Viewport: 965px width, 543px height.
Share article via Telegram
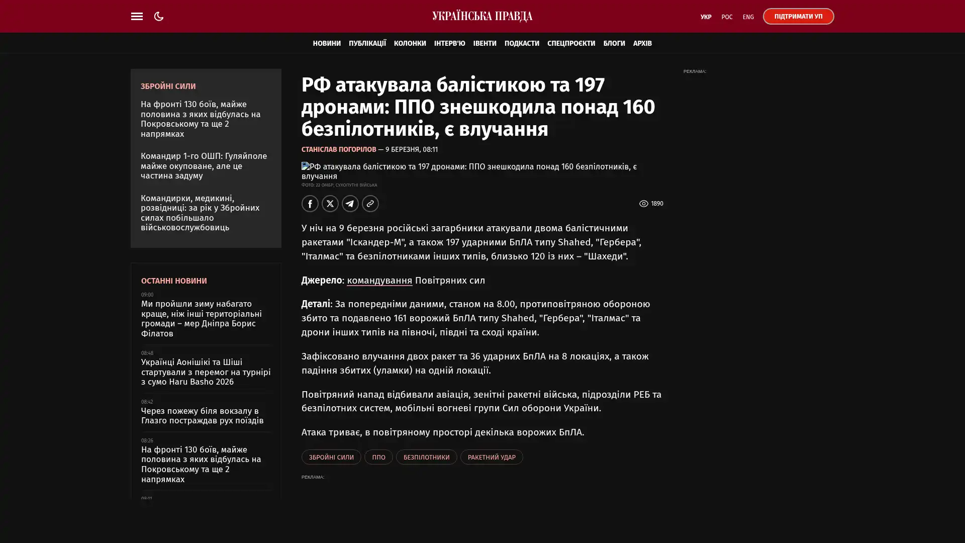(350, 204)
